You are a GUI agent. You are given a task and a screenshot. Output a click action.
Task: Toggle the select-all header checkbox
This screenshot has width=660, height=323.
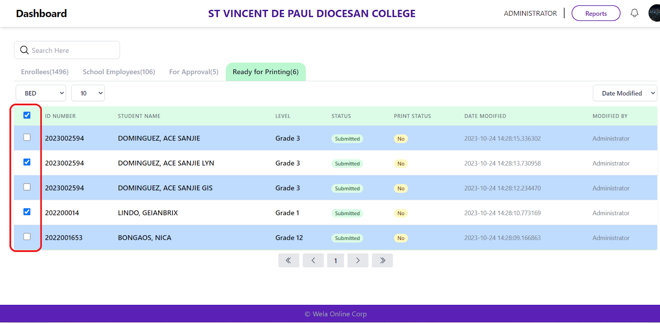click(x=27, y=115)
